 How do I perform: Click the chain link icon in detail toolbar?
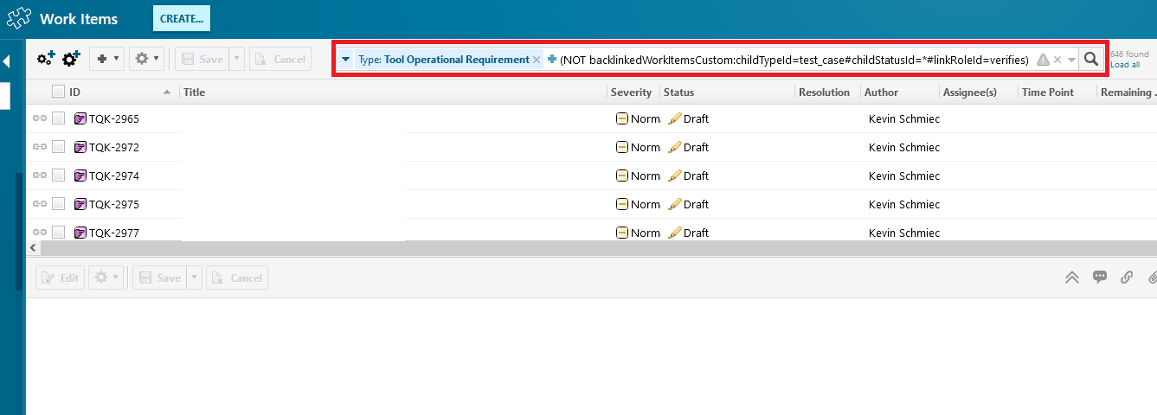coord(1126,278)
